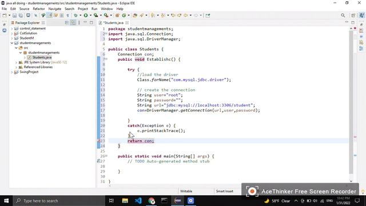The width and height of the screenshot is (366, 206).
Task: Open the External Tools dropdown arrow
Action: pos(111,15)
